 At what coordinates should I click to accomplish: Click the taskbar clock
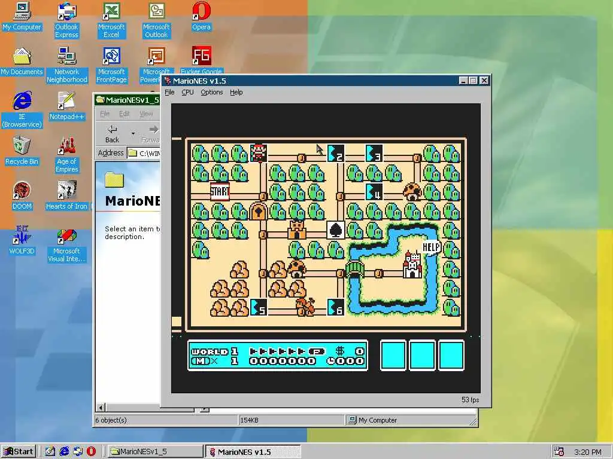point(588,452)
